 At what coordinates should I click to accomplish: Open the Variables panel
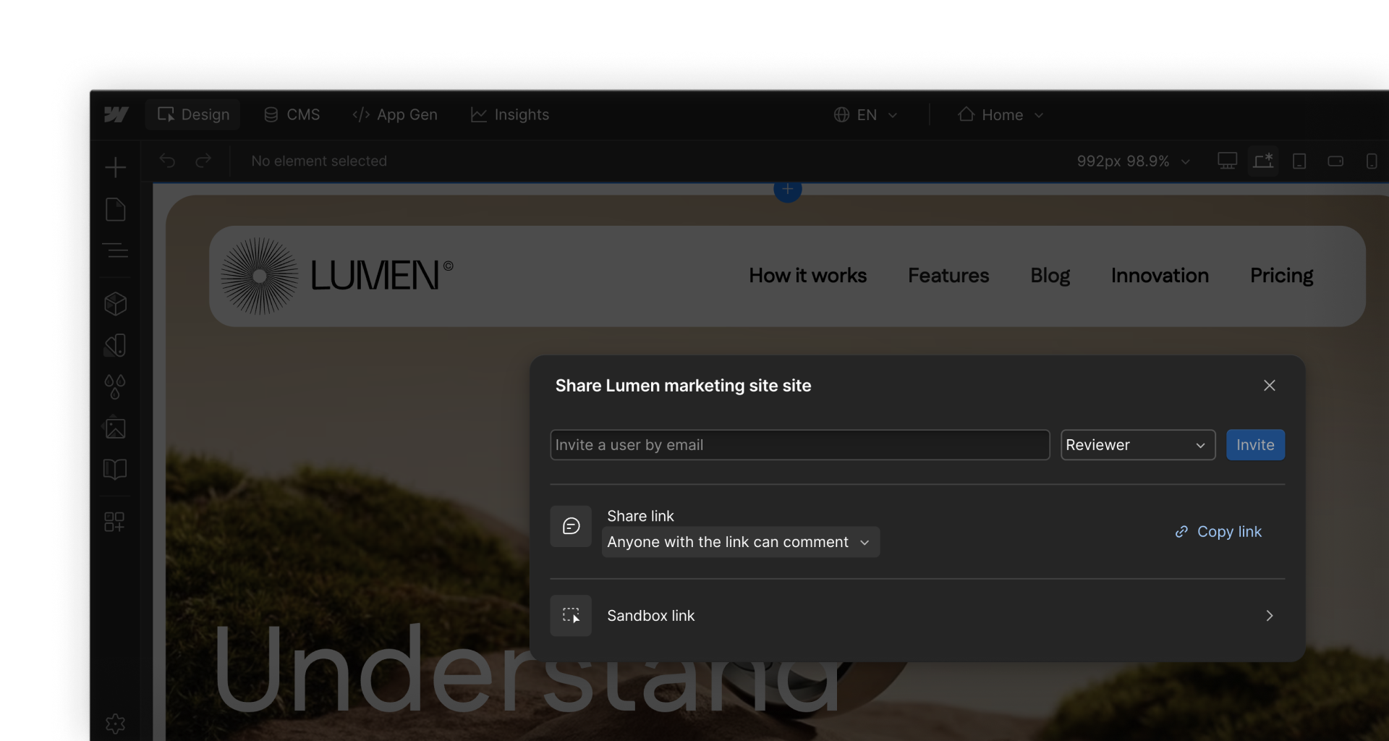[x=116, y=387]
